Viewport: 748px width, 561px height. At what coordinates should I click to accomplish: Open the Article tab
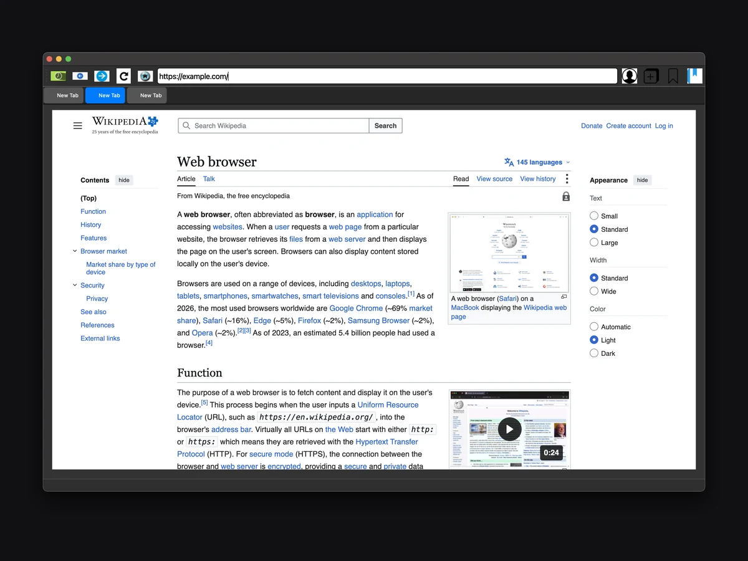(x=186, y=179)
